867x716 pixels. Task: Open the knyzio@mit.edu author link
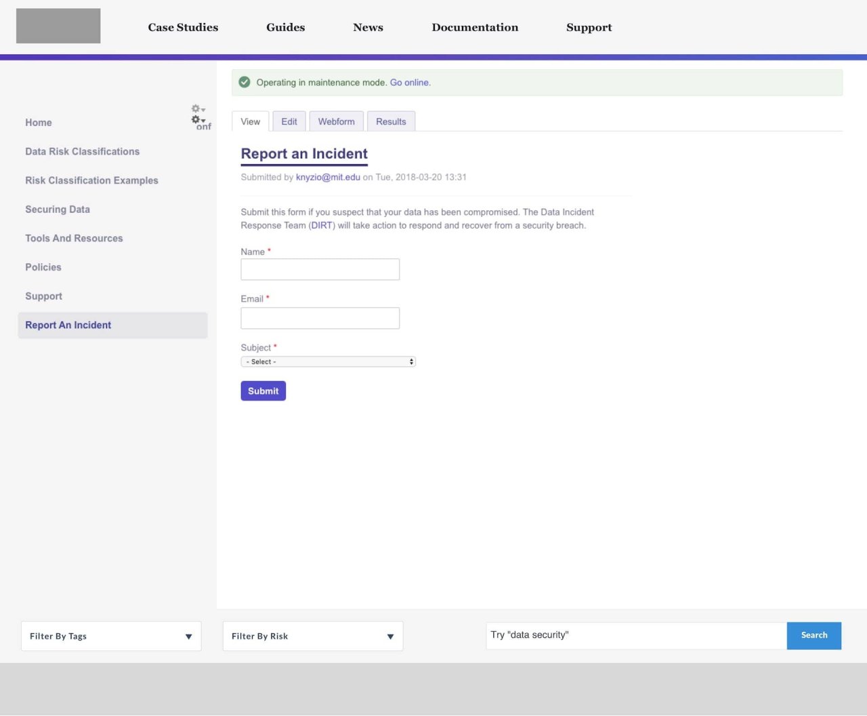(328, 177)
